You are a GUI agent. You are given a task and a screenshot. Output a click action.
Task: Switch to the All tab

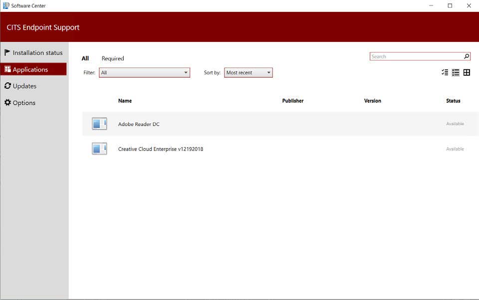tap(85, 58)
